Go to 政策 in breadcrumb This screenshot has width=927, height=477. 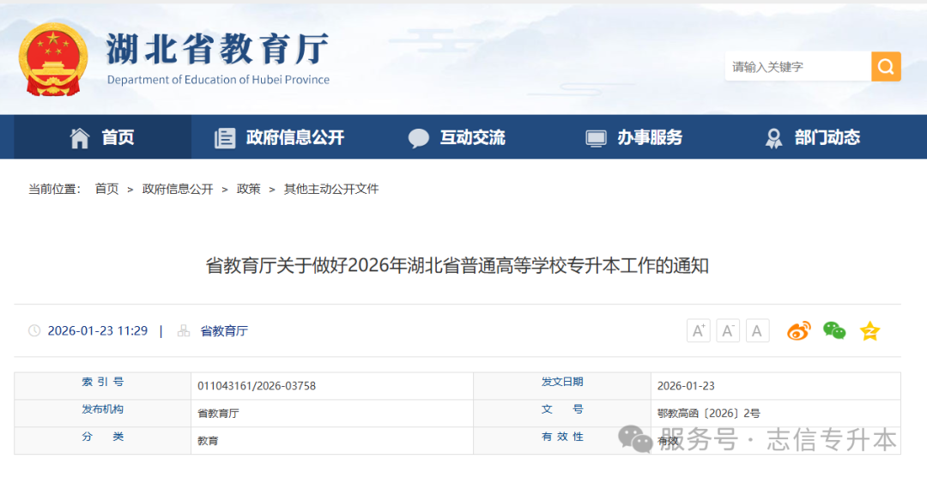[x=248, y=189]
